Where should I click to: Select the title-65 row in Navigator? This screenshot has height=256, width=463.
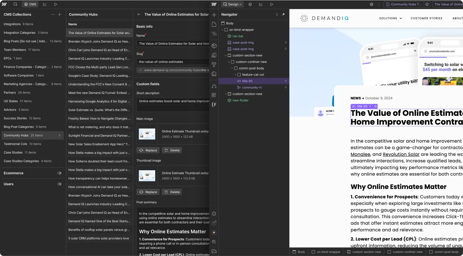point(254,81)
